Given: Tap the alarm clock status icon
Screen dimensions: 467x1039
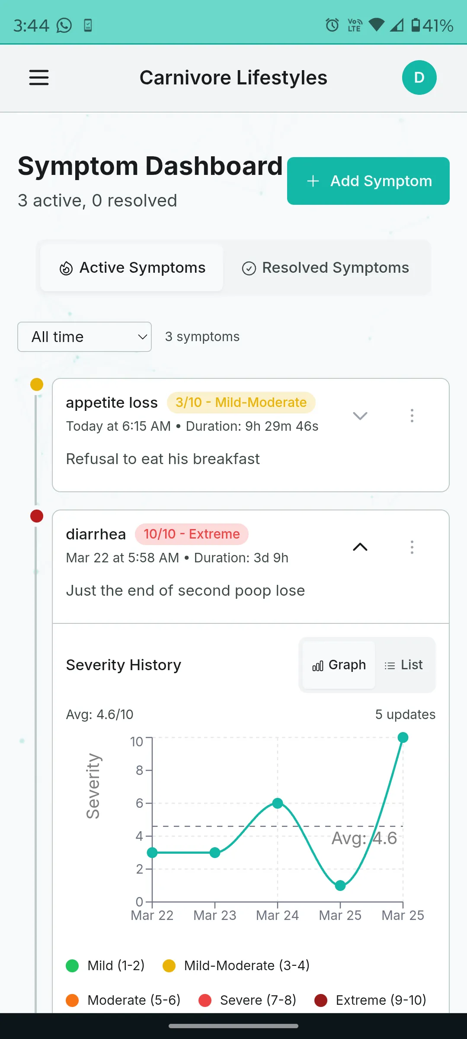Looking at the screenshot, I should (x=332, y=25).
